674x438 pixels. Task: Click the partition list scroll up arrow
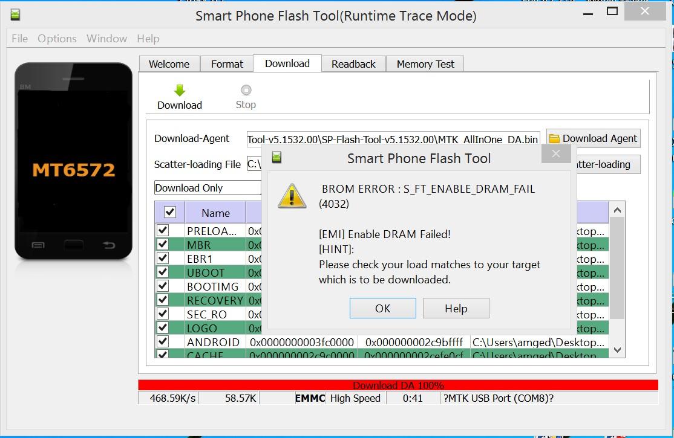617,210
